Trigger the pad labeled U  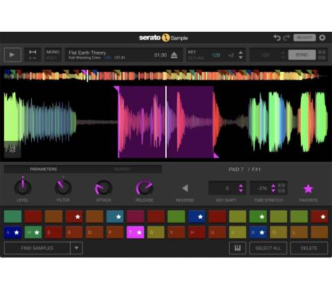click(217, 232)
